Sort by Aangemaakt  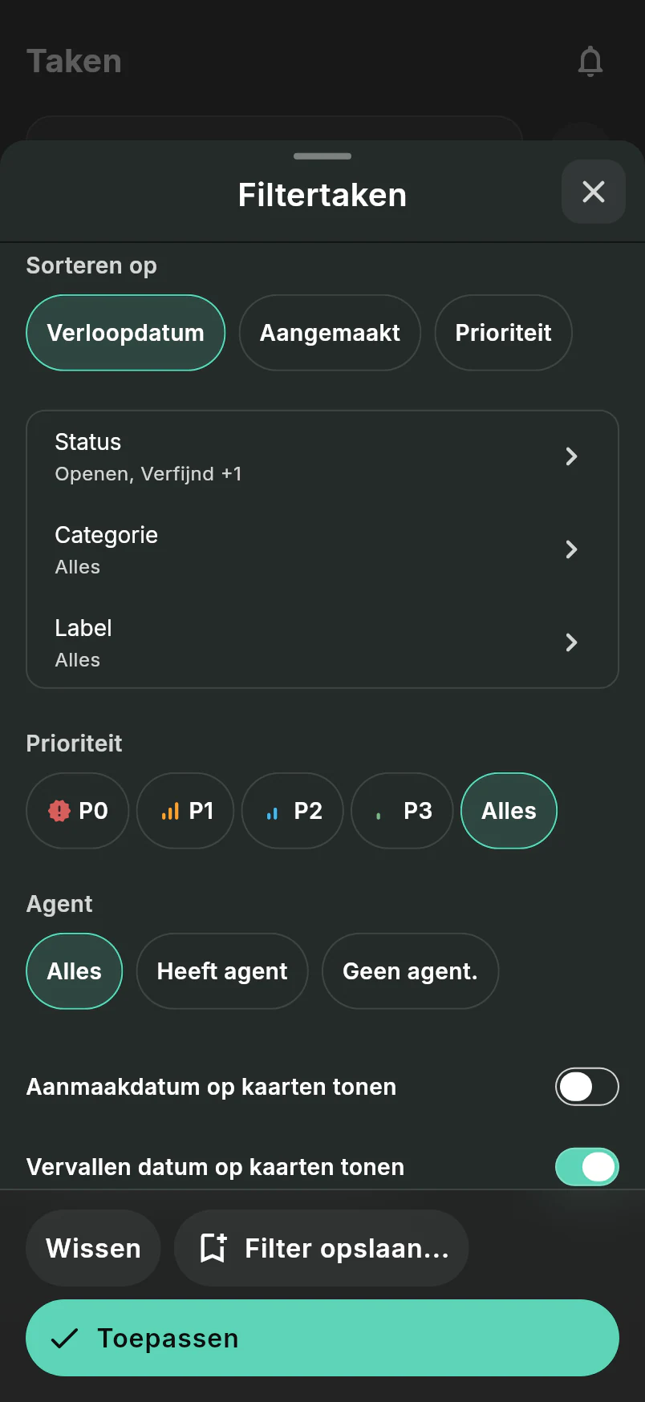click(x=330, y=333)
